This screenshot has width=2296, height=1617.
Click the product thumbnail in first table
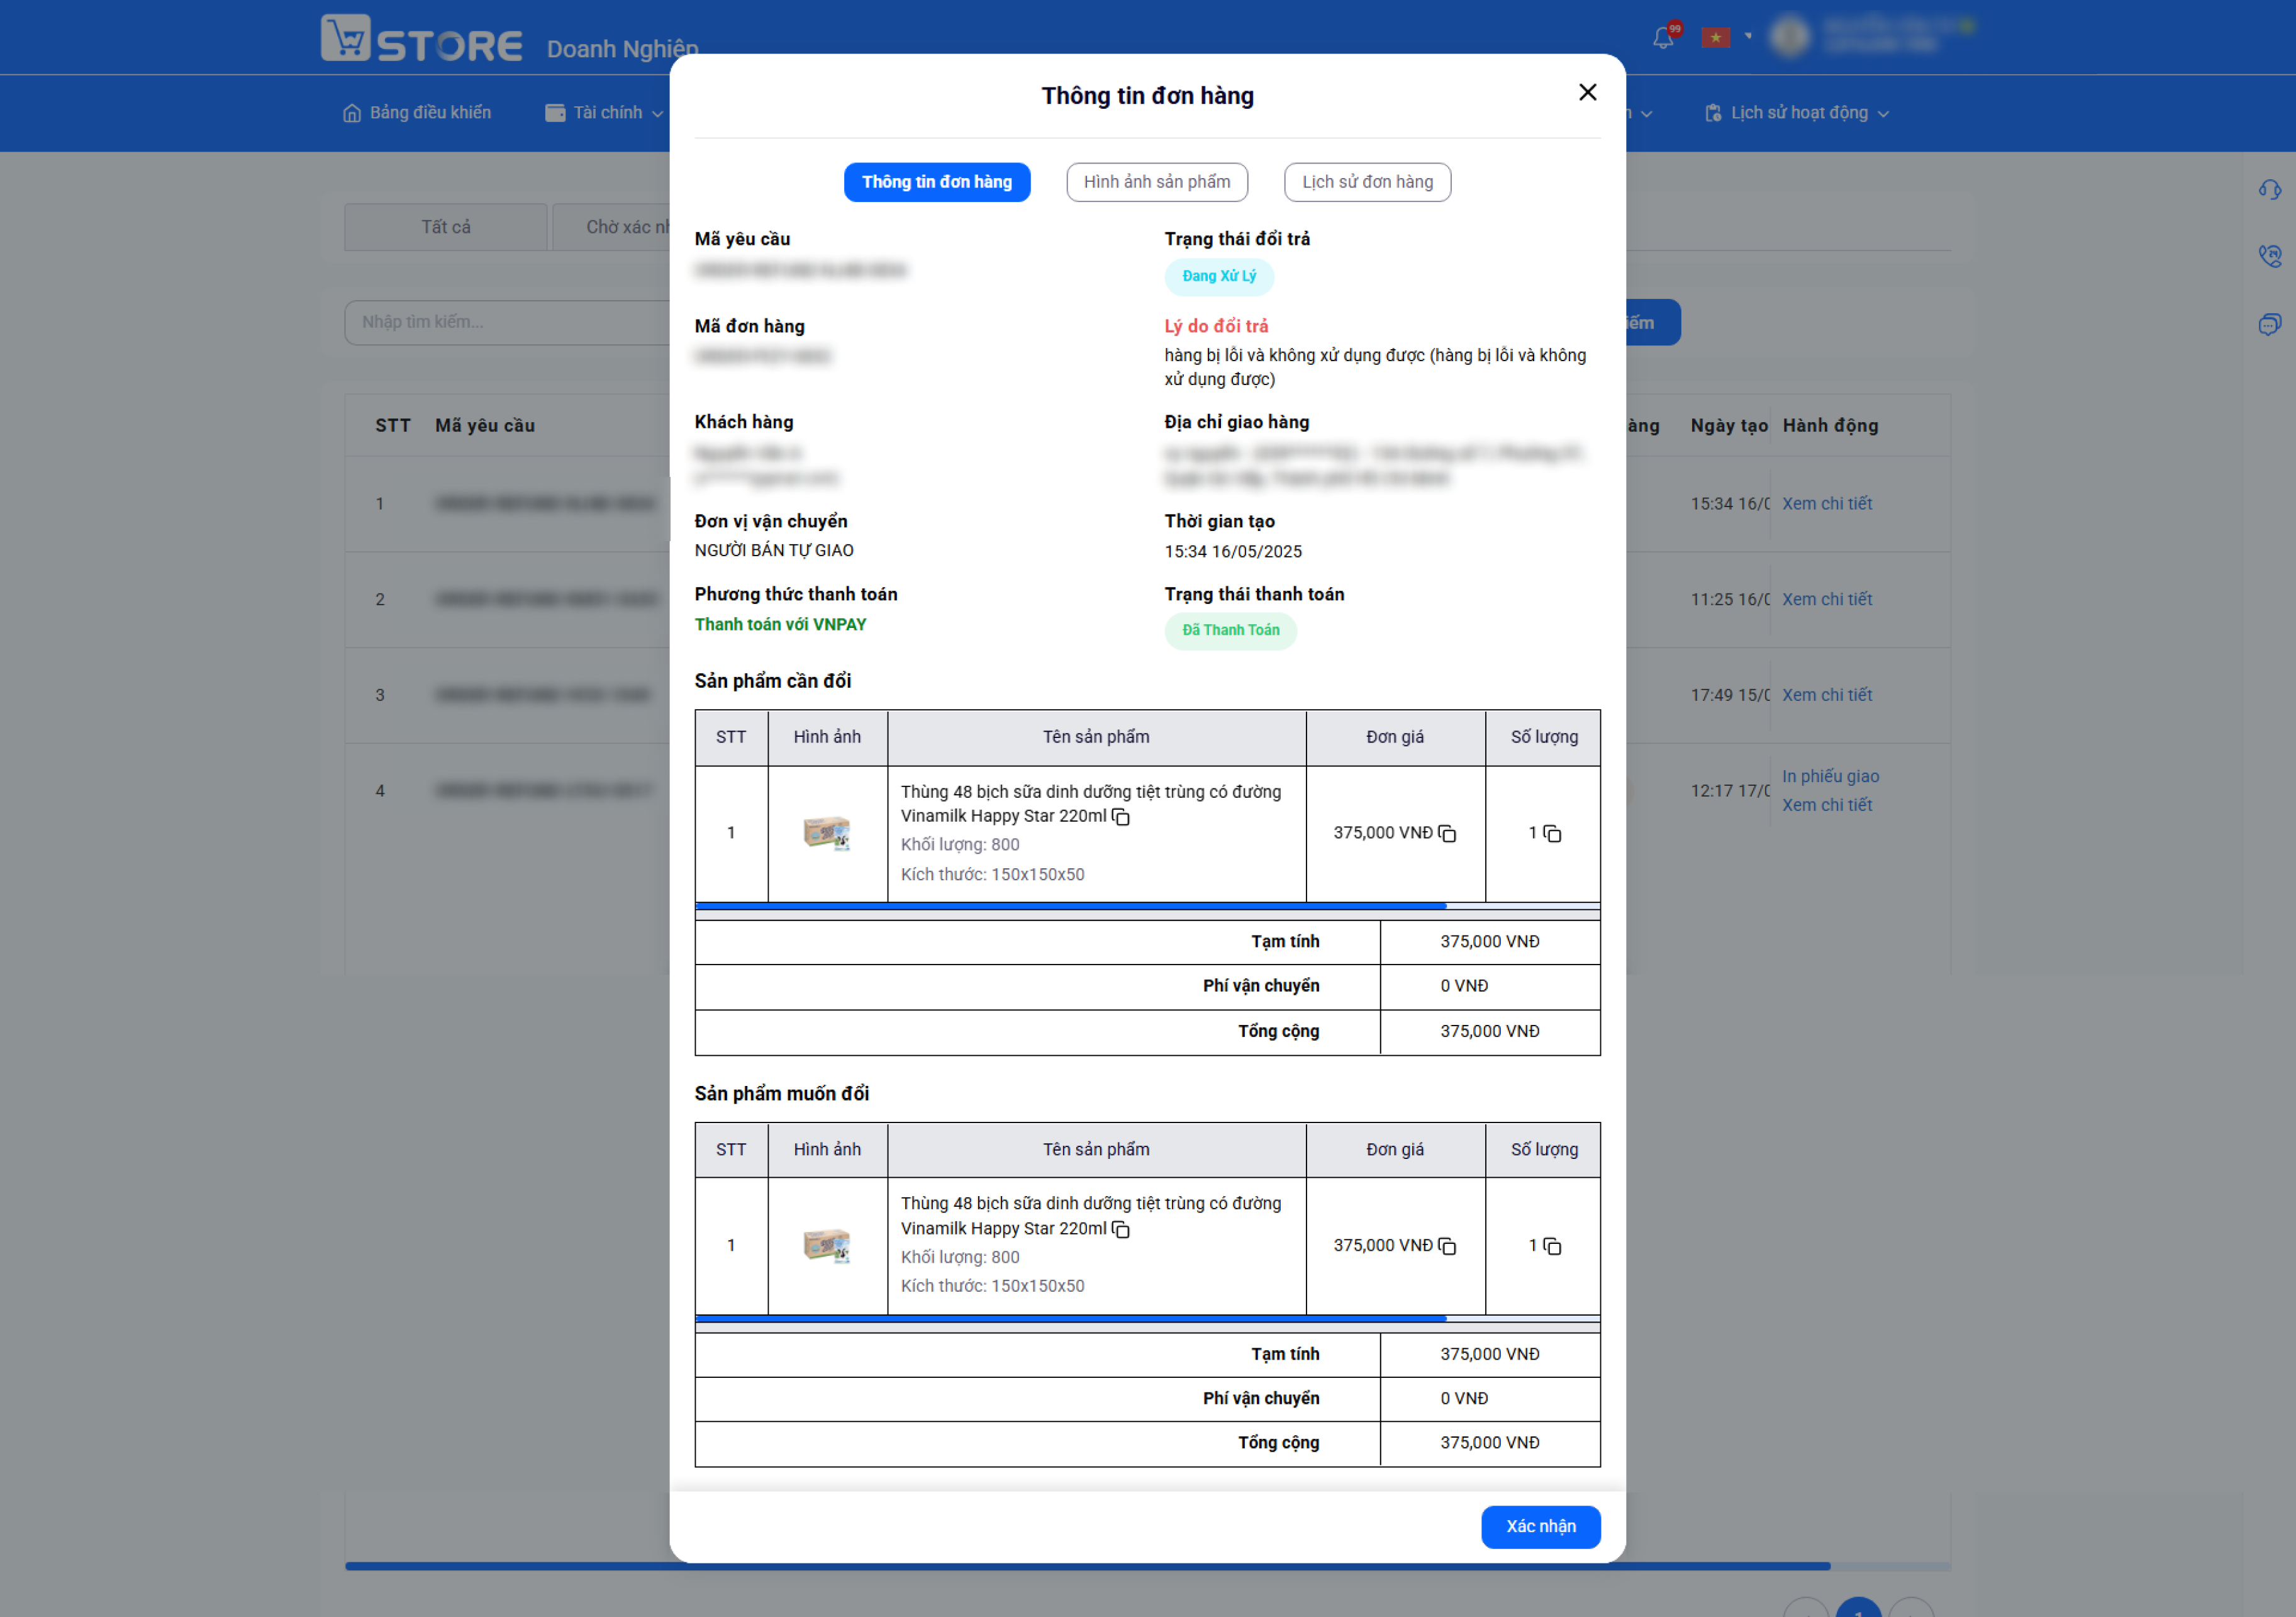point(827,832)
